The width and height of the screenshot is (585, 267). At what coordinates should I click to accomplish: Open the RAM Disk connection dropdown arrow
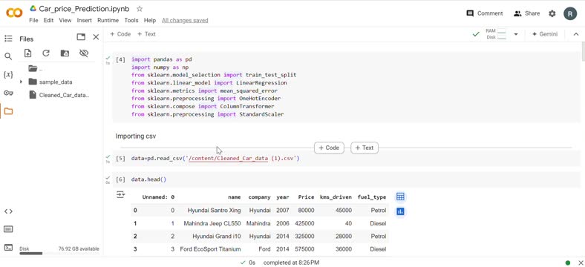point(516,34)
